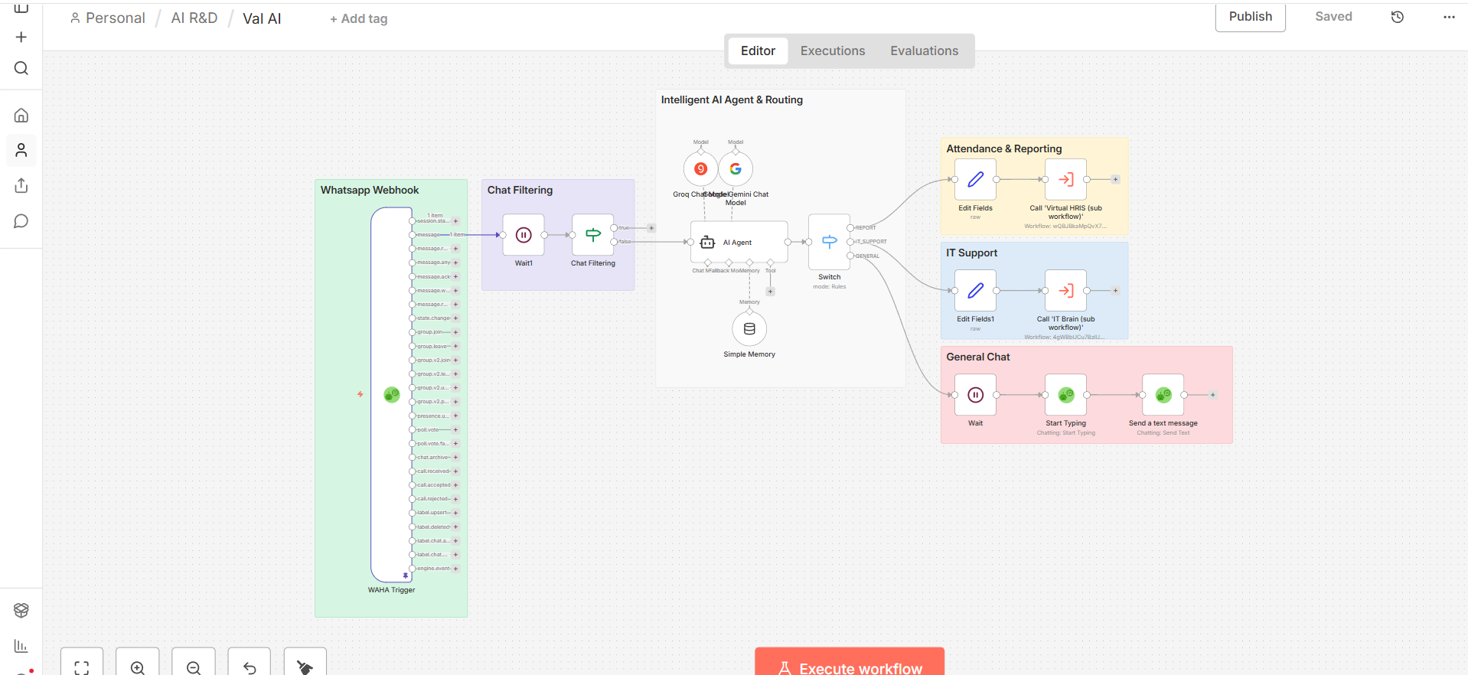
Task: Select the AI Agent node
Action: click(x=739, y=242)
